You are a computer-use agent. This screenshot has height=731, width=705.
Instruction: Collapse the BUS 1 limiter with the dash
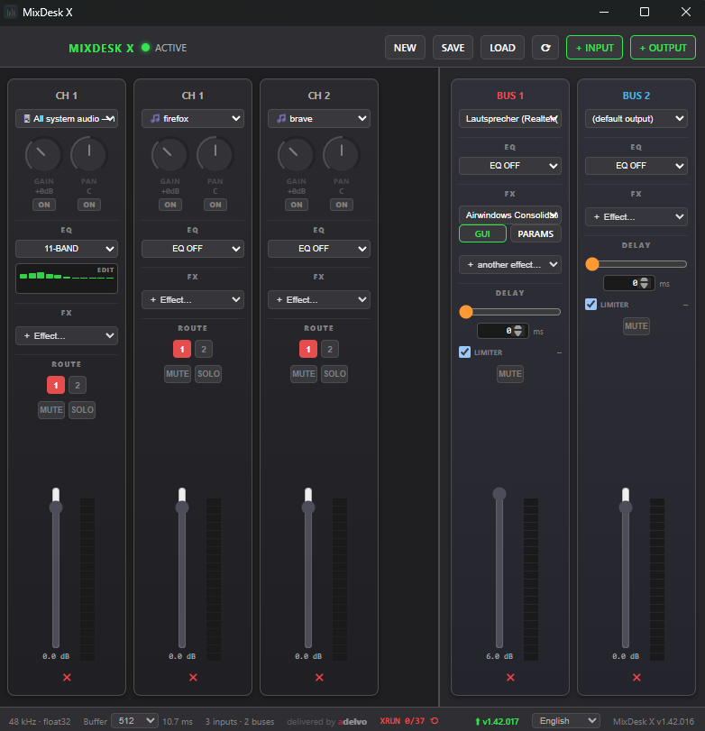click(559, 353)
